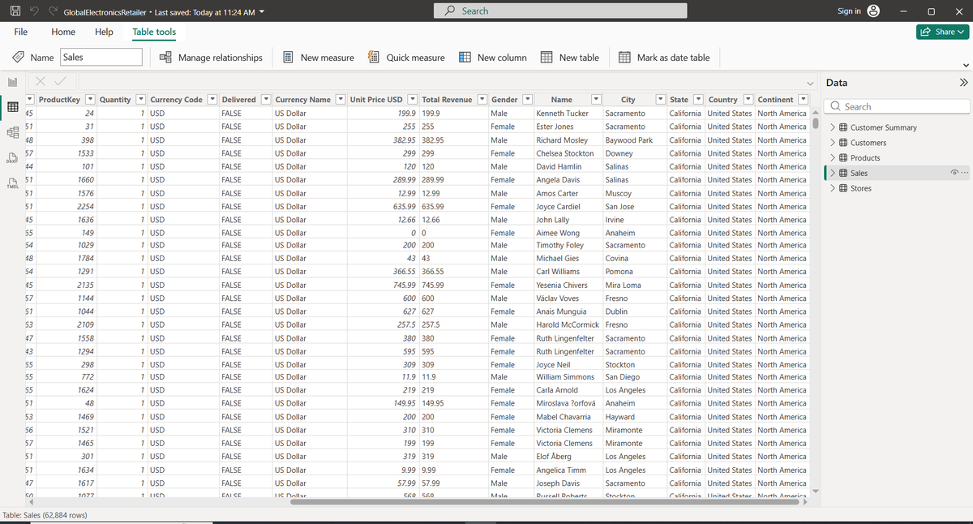The image size is (973, 524).
Task: Click the Sign in link
Action: point(849,11)
